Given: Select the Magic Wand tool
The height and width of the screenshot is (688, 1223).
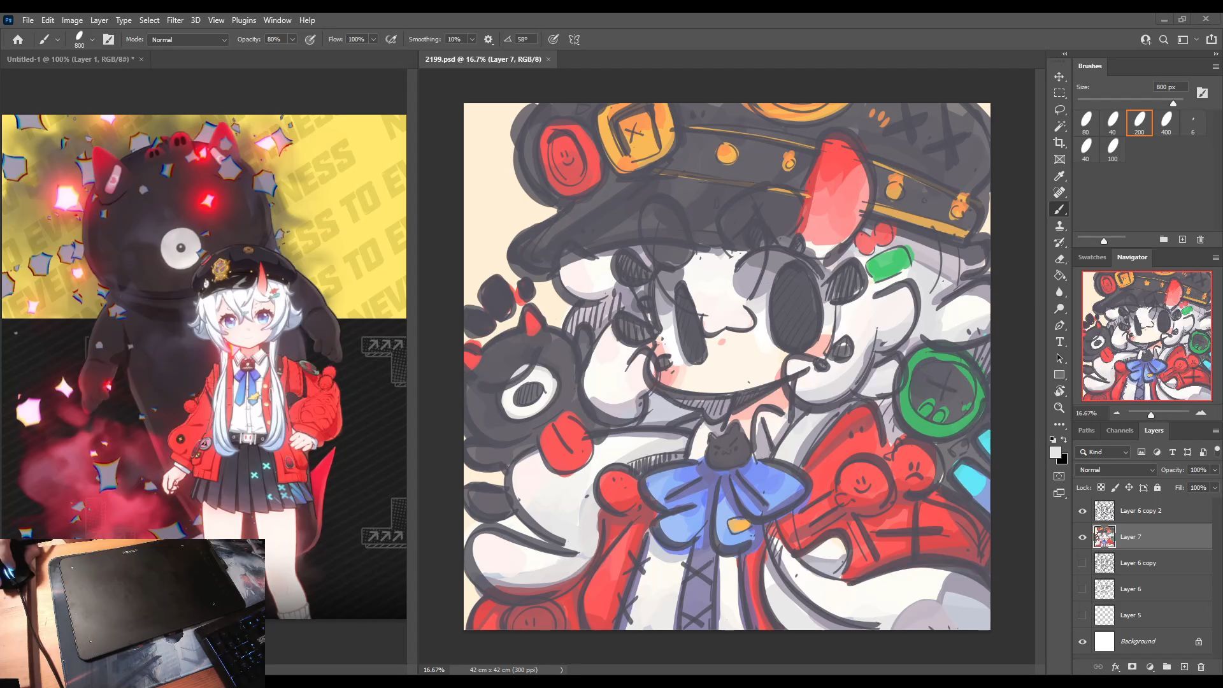Looking at the screenshot, I should (1059, 126).
